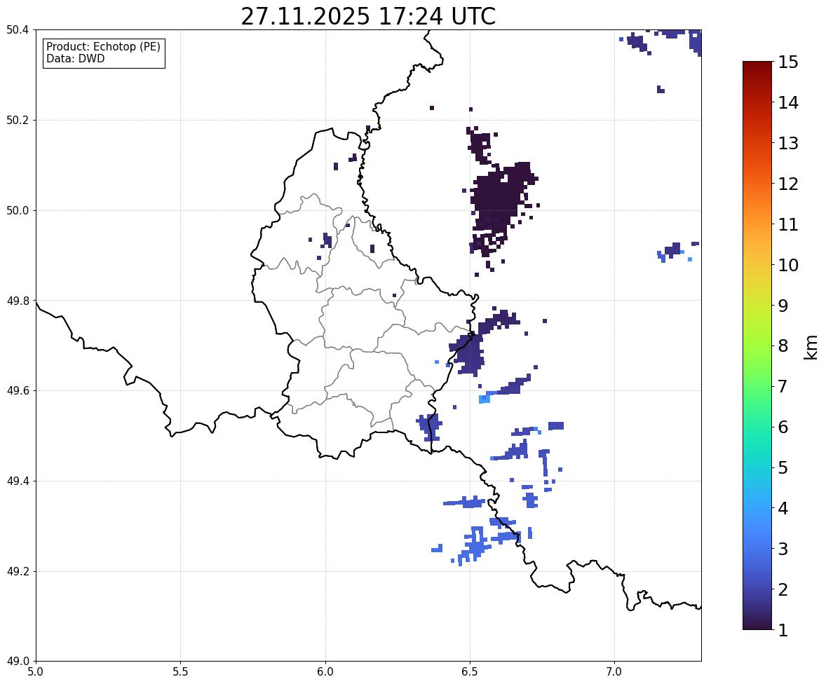The image size is (826, 684).
Task: Click the latitude axis label 49.2
Action: [x=18, y=571]
